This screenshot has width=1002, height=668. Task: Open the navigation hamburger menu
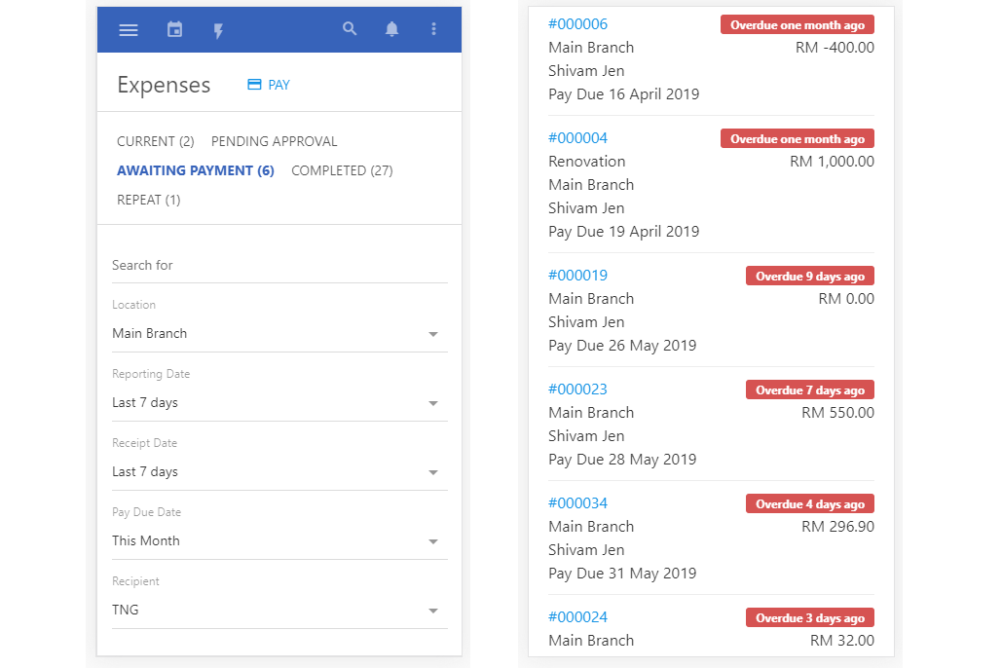(x=128, y=29)
